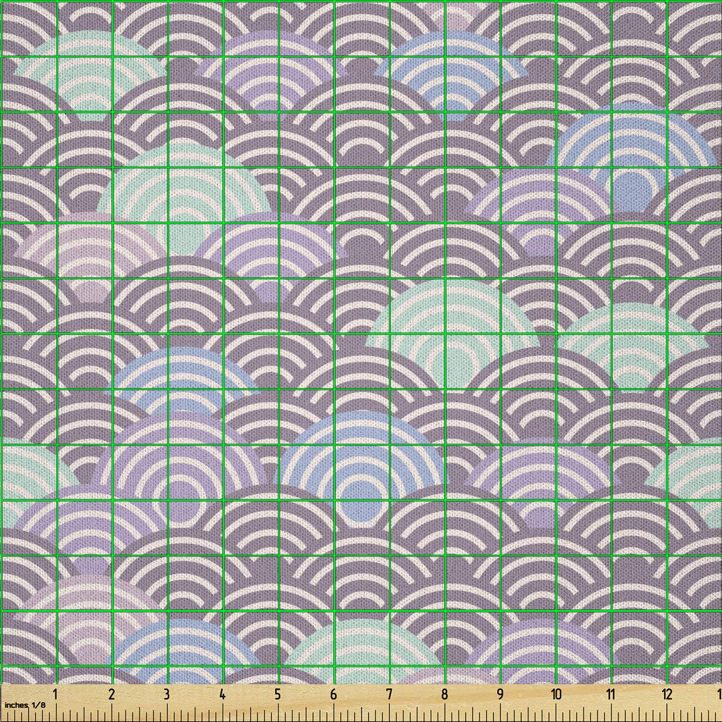Image resolution: width=722 pixels, height=722 pixels.
Task: Click the number 9 on the ruler
Action: tap(500, 694)
